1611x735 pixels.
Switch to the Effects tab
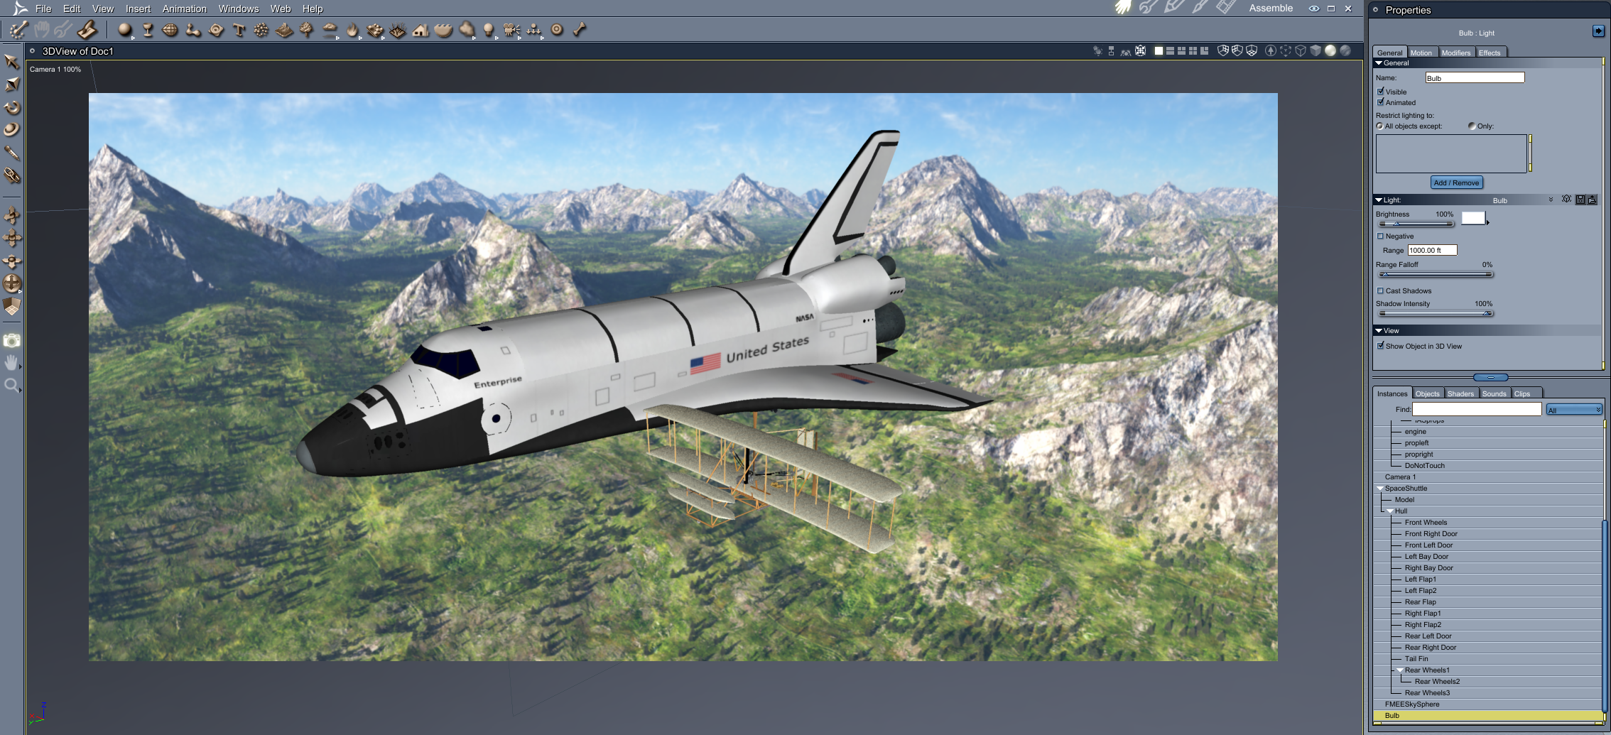pyautogui.click(x=1490, y=53)
